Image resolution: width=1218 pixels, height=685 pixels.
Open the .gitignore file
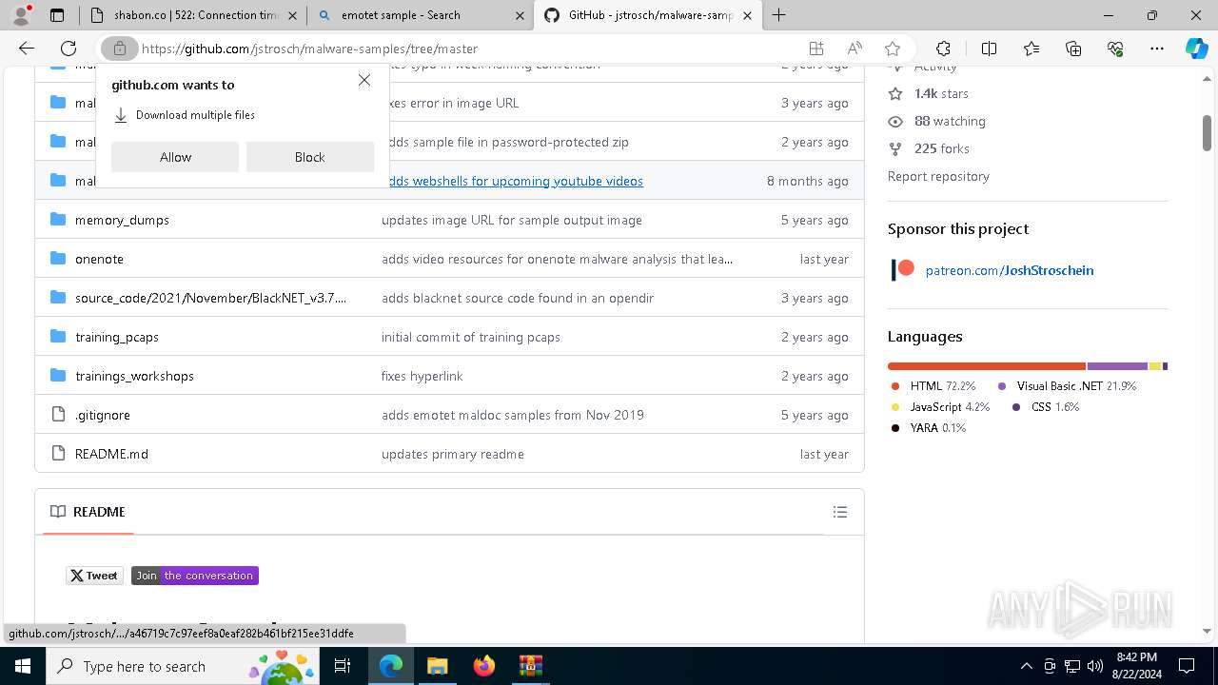pyautogui.click(x=103, y=415)
